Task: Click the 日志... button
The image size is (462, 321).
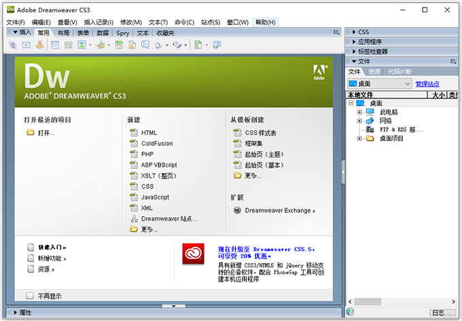Action: (442, 312)
